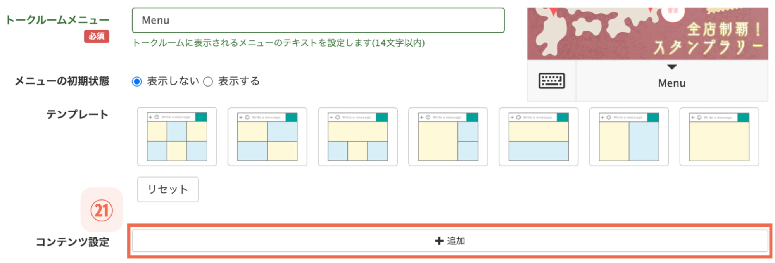The height and width of the screenshot is (263, 775).
Task: Click the 必須 required badge
Action: point(97,37)
